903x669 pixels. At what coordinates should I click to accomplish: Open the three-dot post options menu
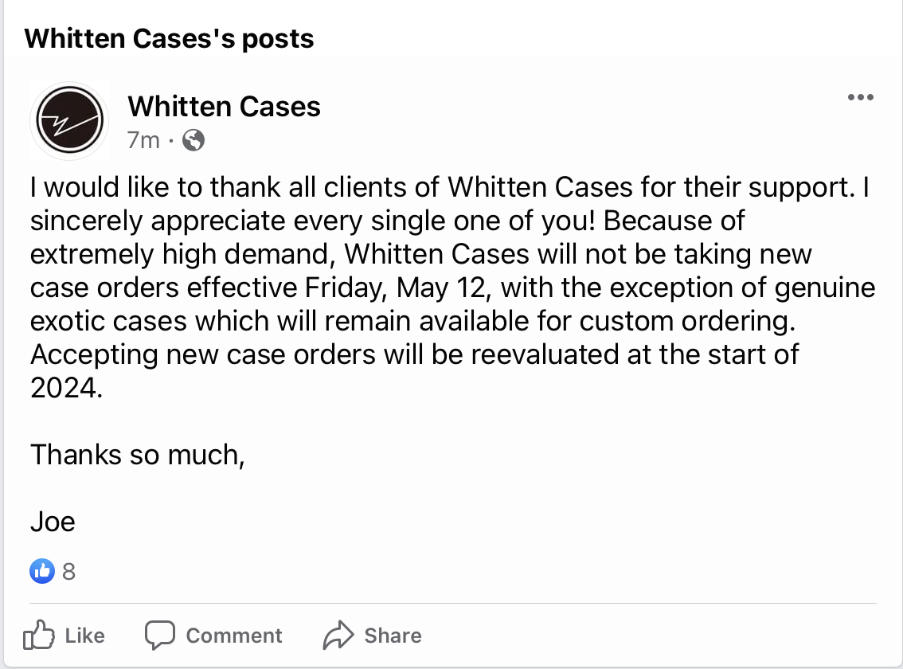coord(861,98)
